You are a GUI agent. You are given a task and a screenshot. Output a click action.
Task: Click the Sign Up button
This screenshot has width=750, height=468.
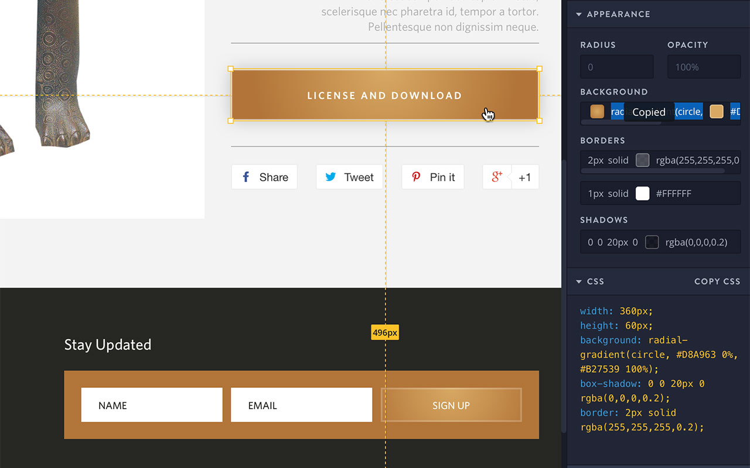click(x=451, y=405)
